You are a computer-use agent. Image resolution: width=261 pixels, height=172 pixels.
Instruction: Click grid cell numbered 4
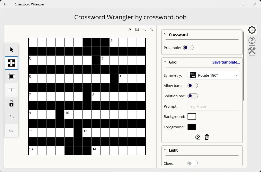pyautogui.click(x=105, y=60)
